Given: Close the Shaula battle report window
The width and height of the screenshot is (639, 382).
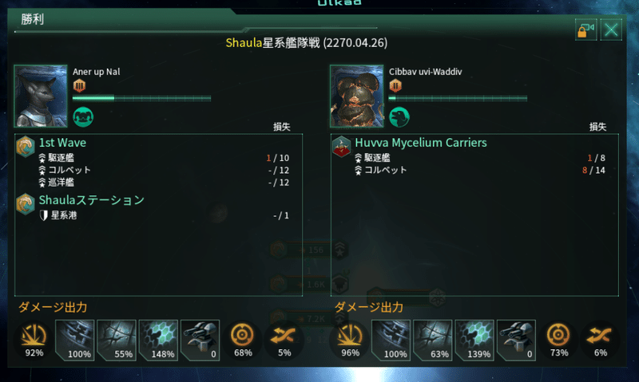Looking at the screenshot, I should [611, 30].
